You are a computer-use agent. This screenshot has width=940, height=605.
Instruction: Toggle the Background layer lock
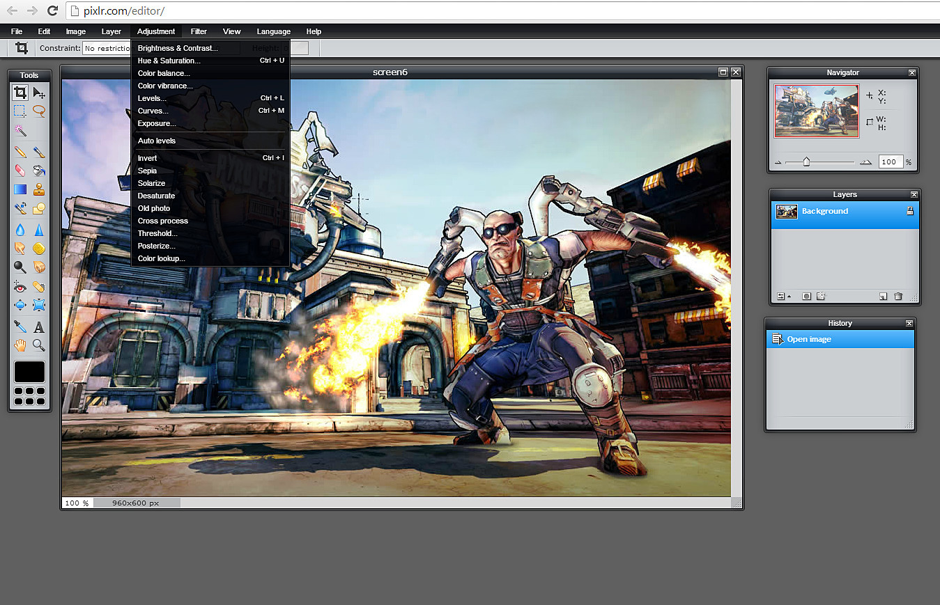tap(910, 211)
